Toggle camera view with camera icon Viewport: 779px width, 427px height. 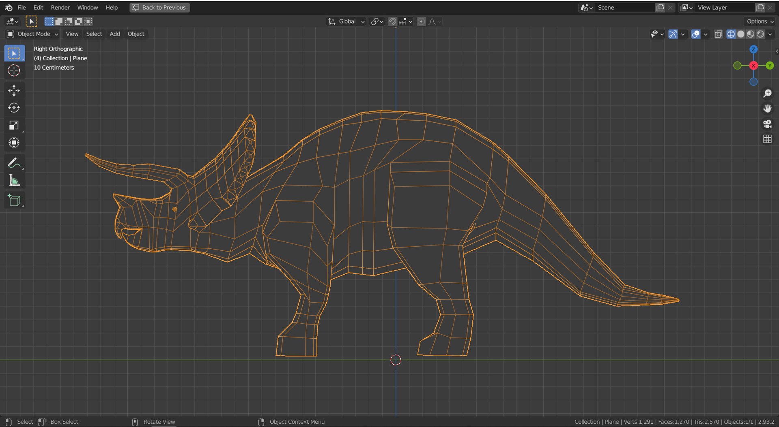pyautogui.click(x=767, y=124)
